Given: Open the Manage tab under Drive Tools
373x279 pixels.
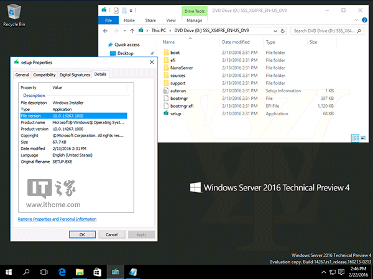Looking at the screenshot, I should [195, 20].
